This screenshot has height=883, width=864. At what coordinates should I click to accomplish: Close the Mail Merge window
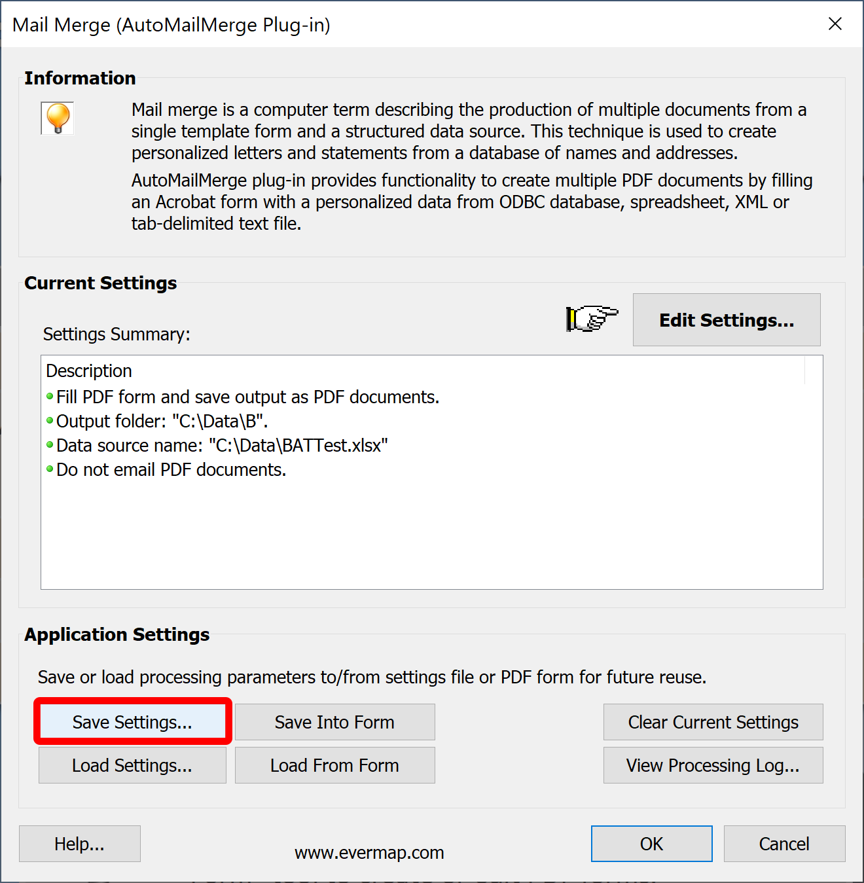coord(835,24)
